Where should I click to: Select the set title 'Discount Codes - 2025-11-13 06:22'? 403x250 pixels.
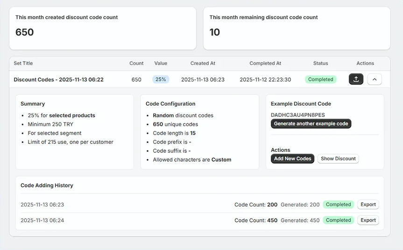(58, 79)
